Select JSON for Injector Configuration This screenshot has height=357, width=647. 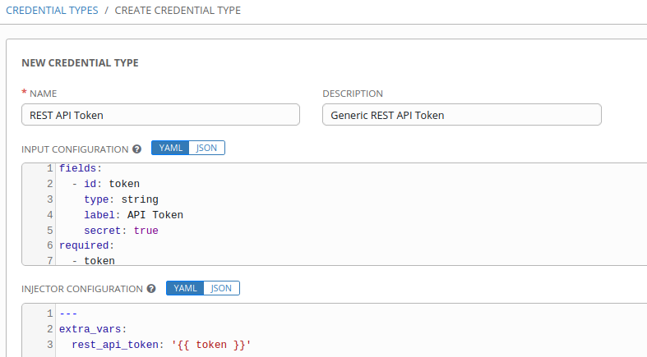tap(221, 288)
